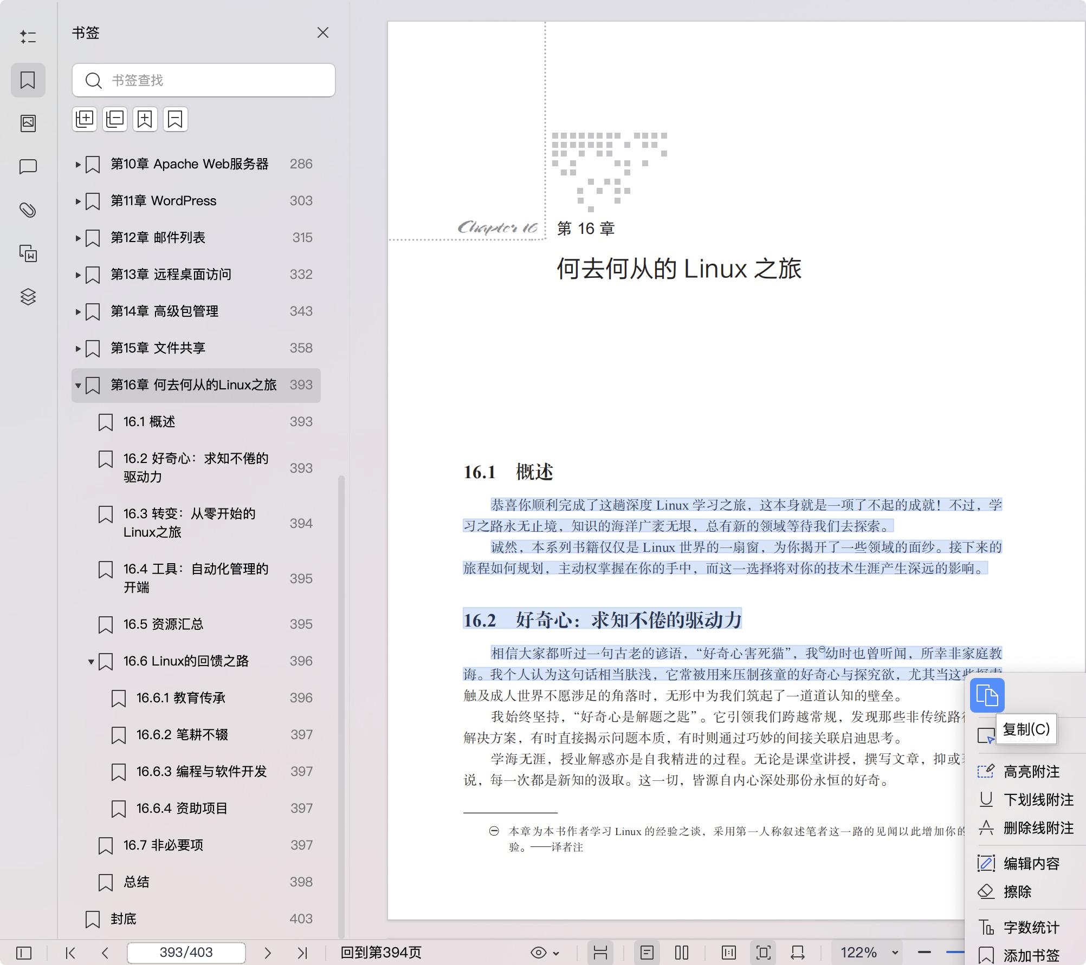Open the images panel in the left sidebar

28,123
